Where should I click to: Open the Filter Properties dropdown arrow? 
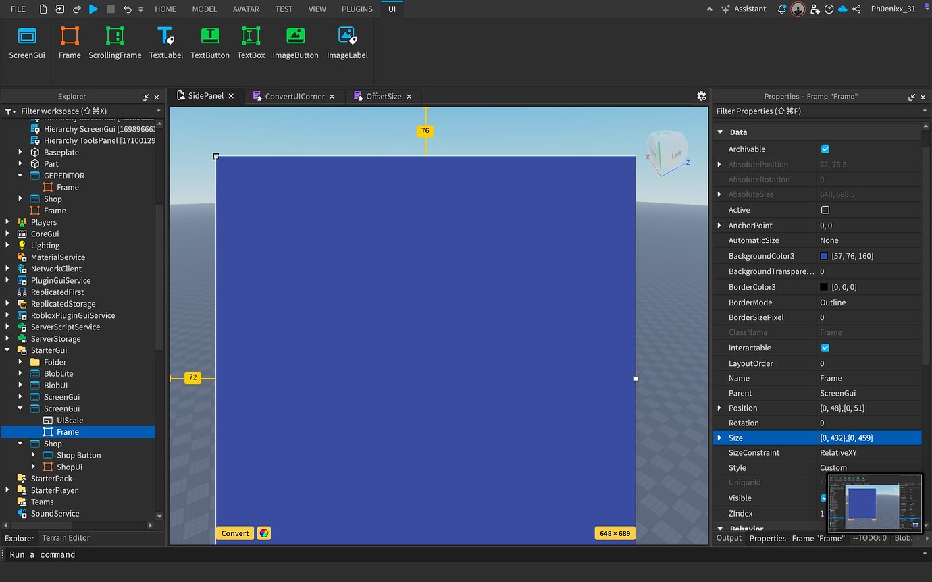[925, 111]
